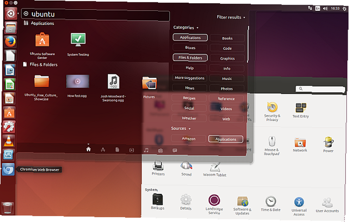The image size is (349, 222).
Task: Open Sound settings panel
Action: [x=186, y=169]
